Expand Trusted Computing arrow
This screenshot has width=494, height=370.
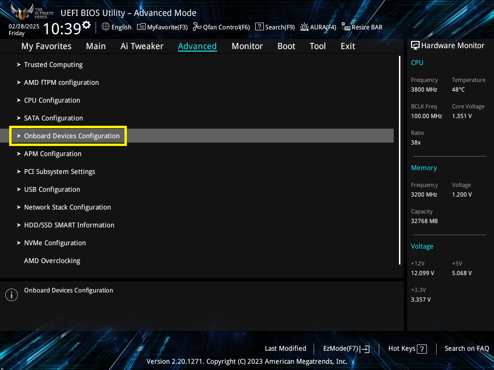[19, 65]
